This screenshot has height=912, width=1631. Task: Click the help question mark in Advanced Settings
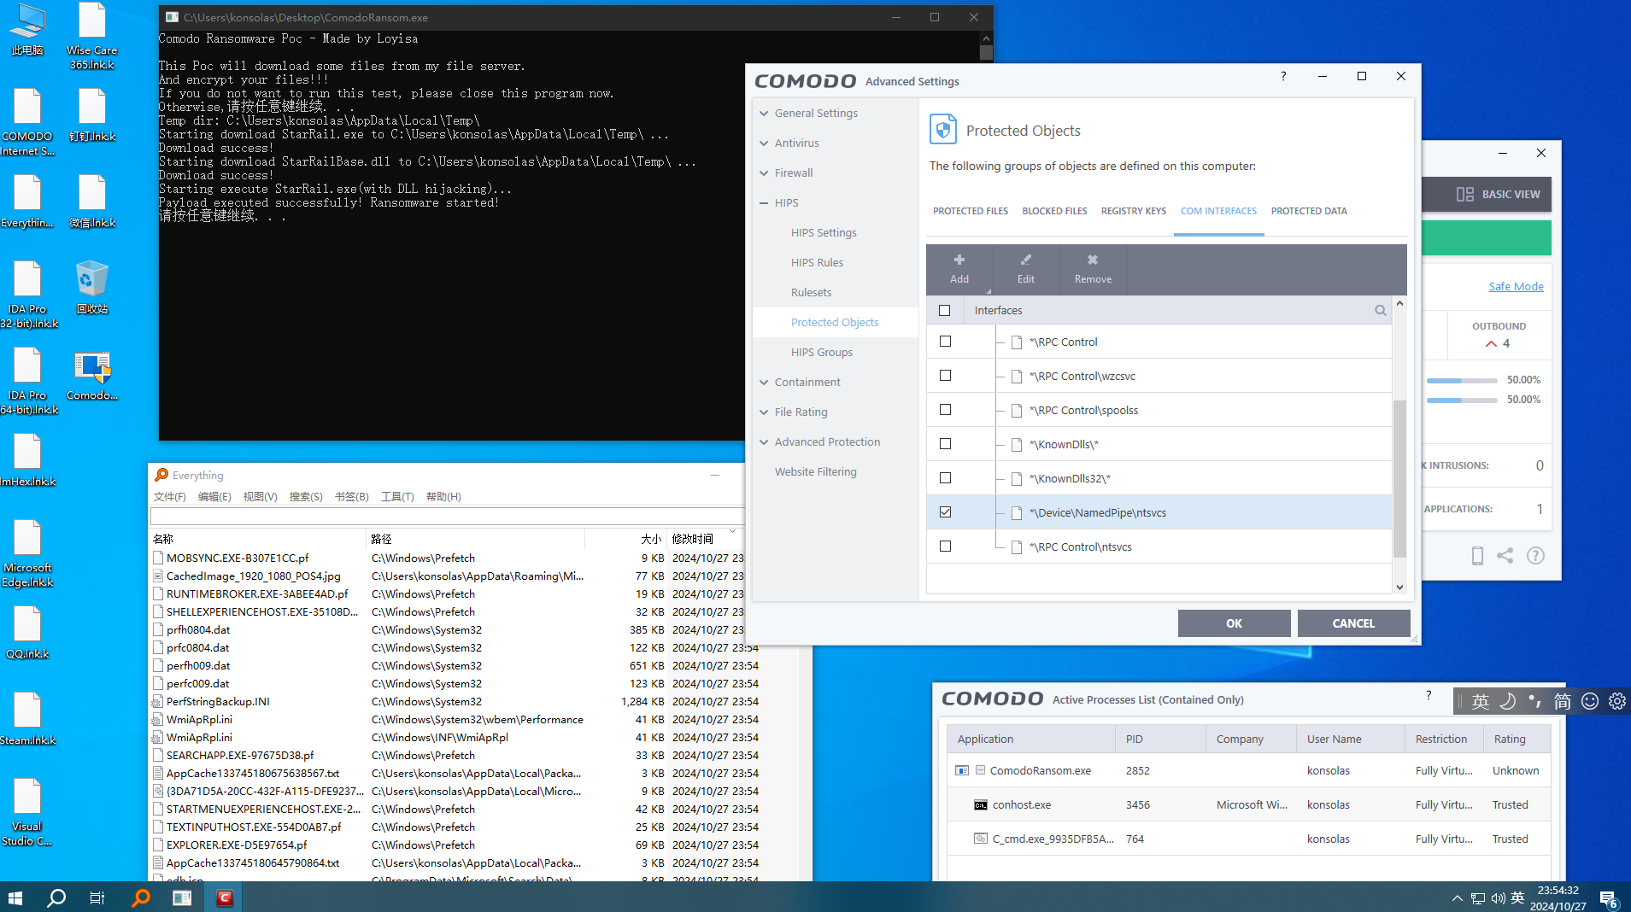[1283, 77]
